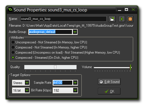Click the speaker icon on Edit Sound
144x105 pixels.
point(101,82)
